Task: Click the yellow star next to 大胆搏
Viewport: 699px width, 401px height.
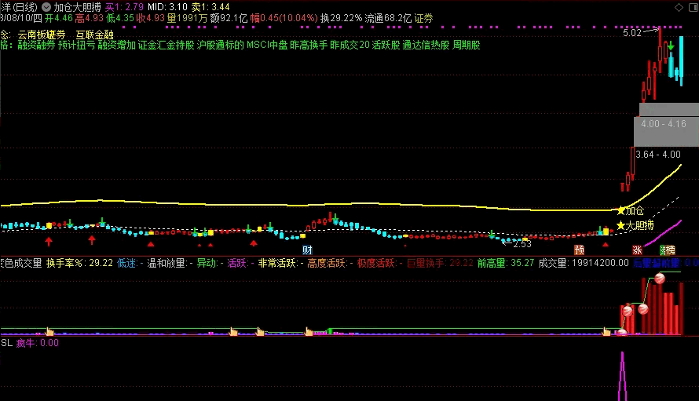Action: tap(620, 225)
